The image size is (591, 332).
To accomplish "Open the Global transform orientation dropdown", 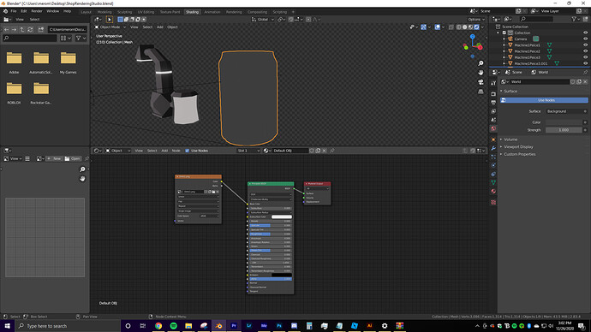I will pyautogui.click(x=263, y=20).
